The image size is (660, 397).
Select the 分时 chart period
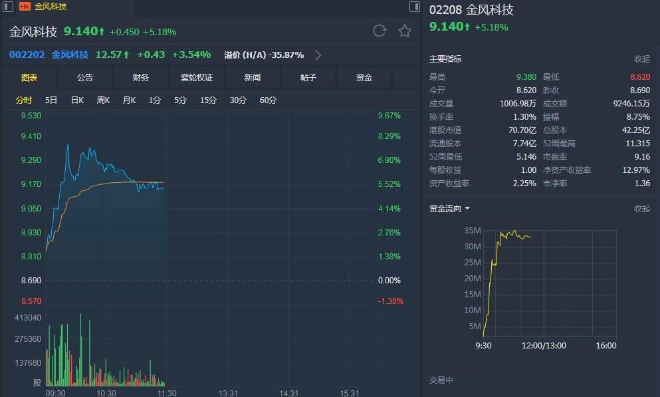point(23,100)
